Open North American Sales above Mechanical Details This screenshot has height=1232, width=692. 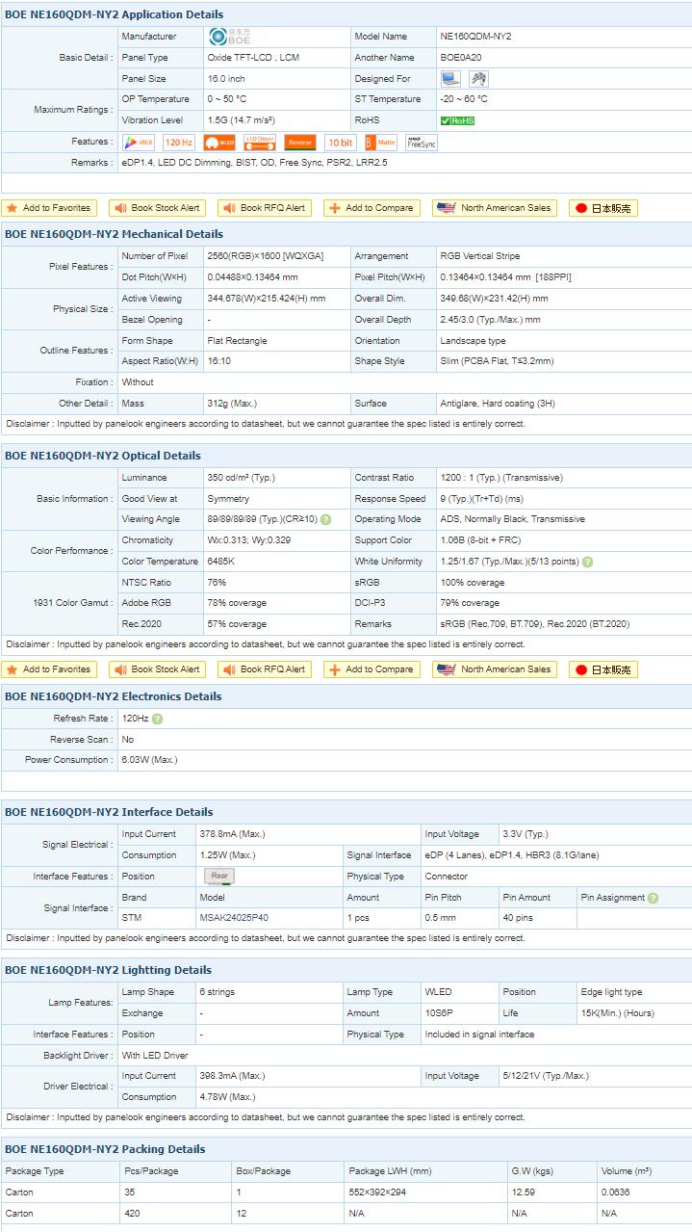point(496,208)
